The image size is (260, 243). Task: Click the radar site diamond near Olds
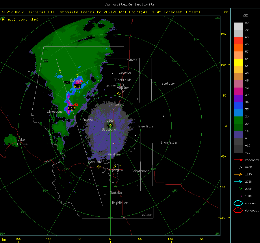pos(110,126)
